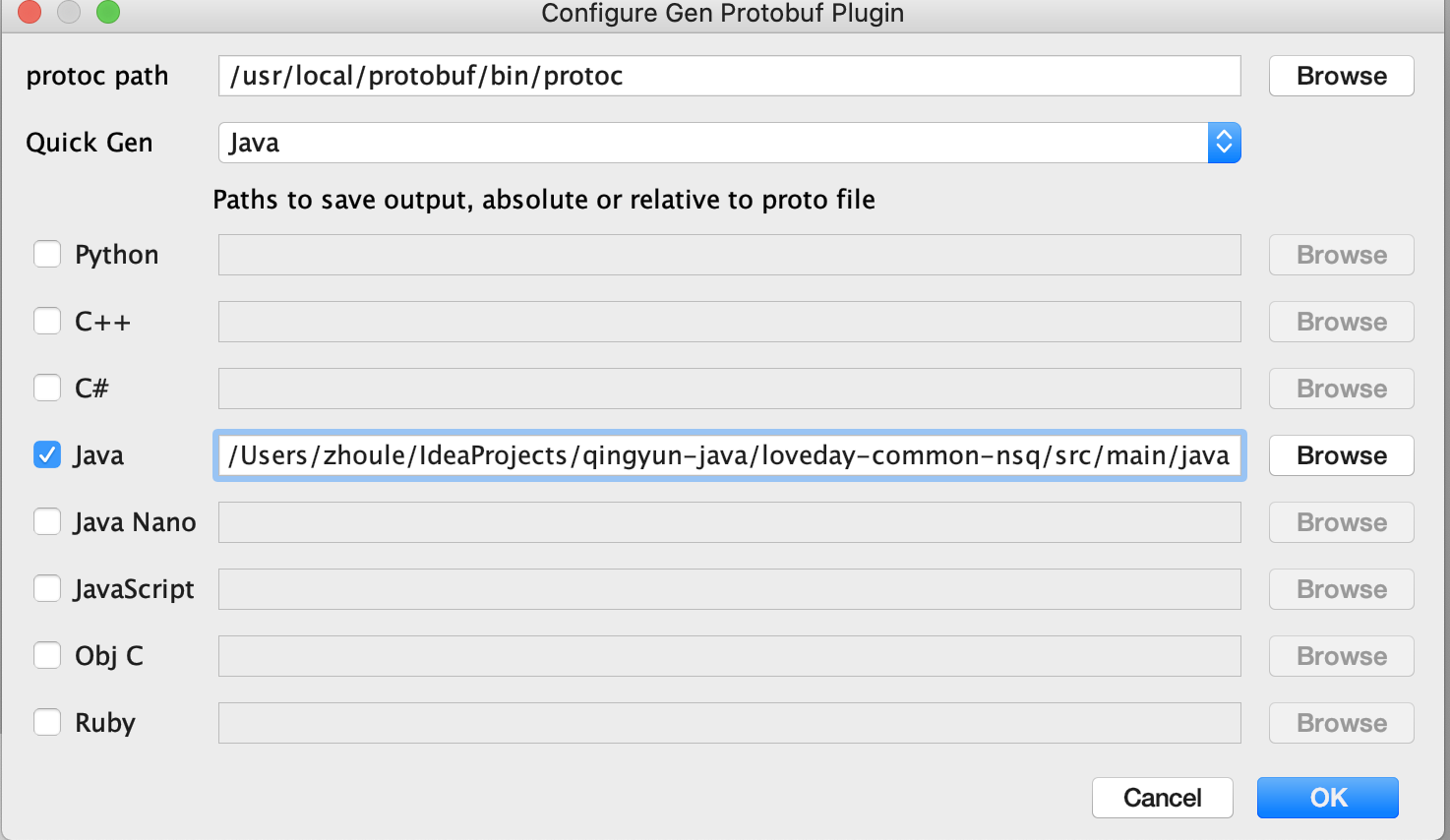Open the Quick Gen dropdown
This screenshot has width=1450, height=840.
[728, 143]
